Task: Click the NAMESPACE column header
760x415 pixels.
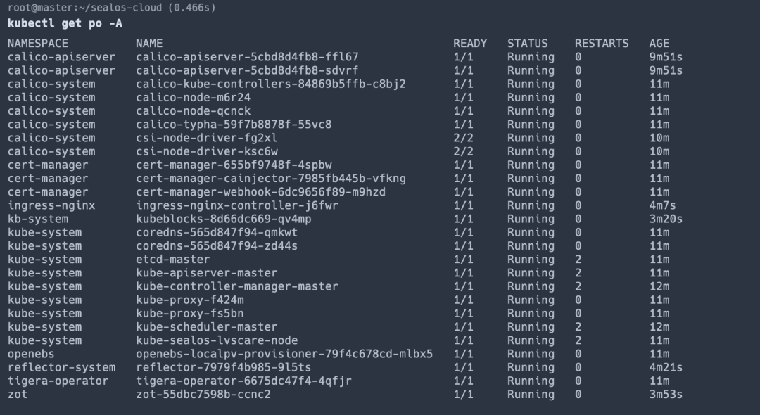Action: coord(38,44)
